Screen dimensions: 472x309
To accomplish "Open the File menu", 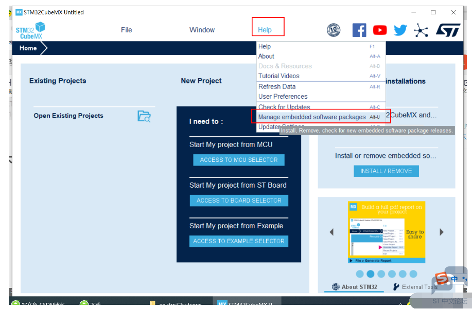I will click(x=127, y=30).
